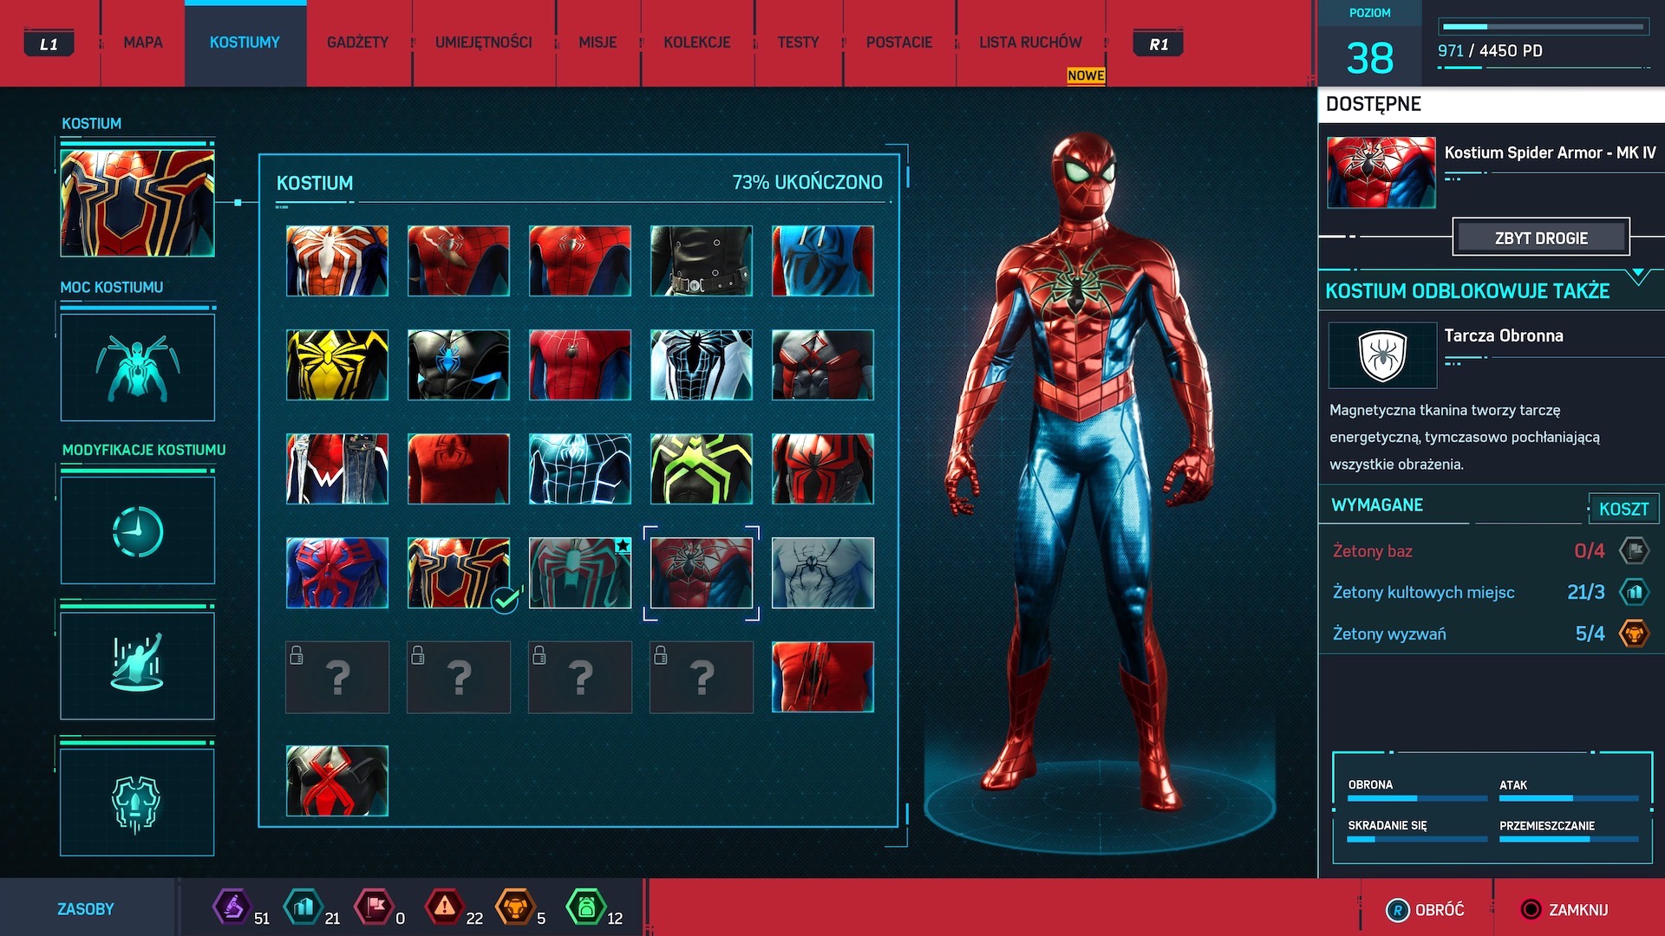This screenshot has width=1665, height=936.
Task: Click the L1 shoulder button icon
Action: [49, 44]
